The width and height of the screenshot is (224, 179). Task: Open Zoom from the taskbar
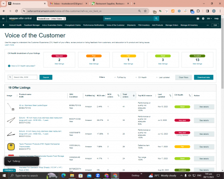pos(98,175)
